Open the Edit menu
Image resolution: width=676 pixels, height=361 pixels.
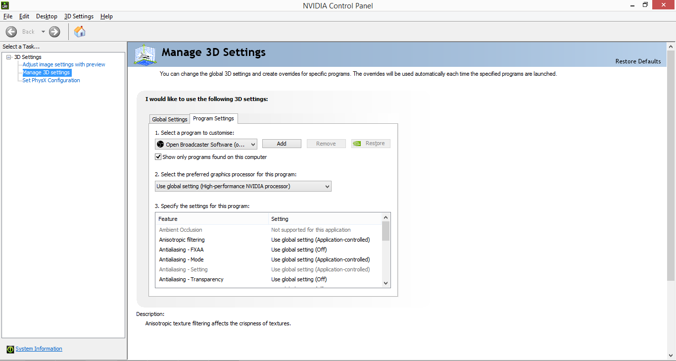[x=24, y=16]
